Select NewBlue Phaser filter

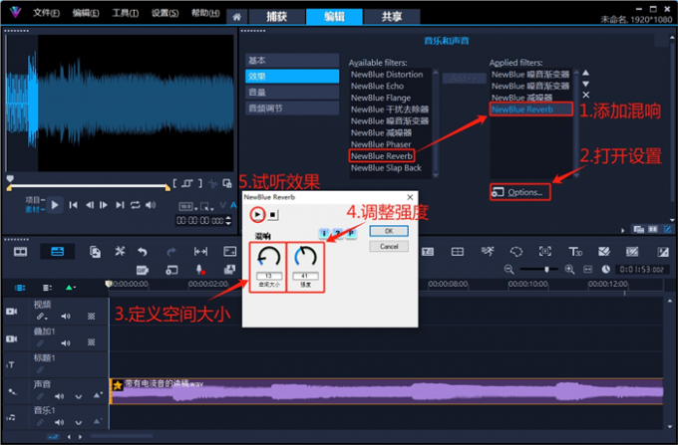click(381, 144)
